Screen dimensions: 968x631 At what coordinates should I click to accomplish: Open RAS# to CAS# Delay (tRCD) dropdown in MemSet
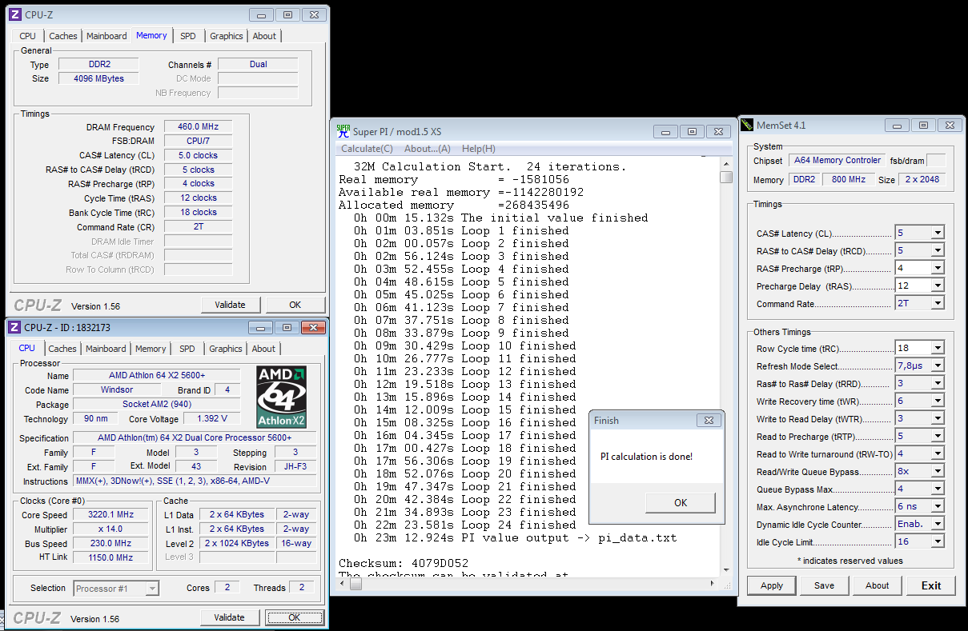point(937,250)
